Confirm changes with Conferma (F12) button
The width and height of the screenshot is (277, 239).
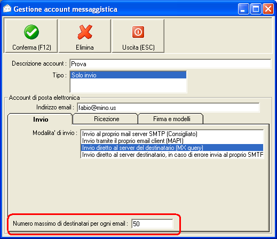31,36
